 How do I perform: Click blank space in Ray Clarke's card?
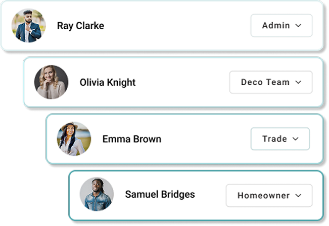177,26
